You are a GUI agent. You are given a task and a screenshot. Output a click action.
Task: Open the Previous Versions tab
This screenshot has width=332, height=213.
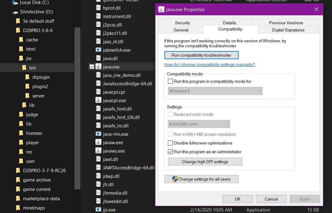(x=286, y=23)
